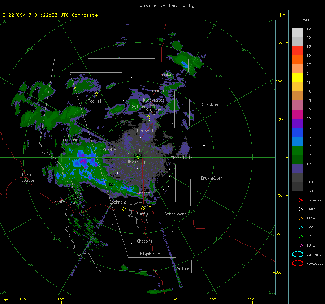Click the red forecast arrow in legend
325x304 pixels.
point(298,200)
